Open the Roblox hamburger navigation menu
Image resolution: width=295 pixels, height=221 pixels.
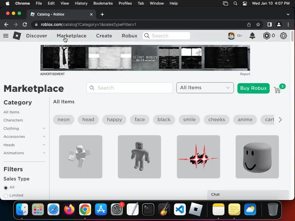(6, 36)
